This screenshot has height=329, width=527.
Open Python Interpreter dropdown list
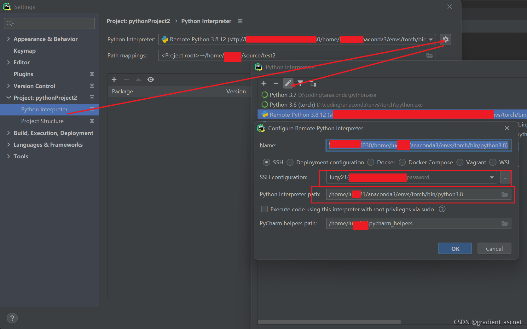click(431, 39)
